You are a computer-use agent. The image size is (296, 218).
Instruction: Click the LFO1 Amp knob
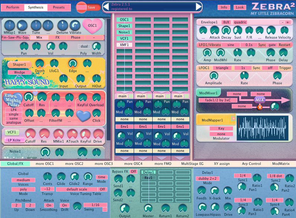tap(207, 53)
